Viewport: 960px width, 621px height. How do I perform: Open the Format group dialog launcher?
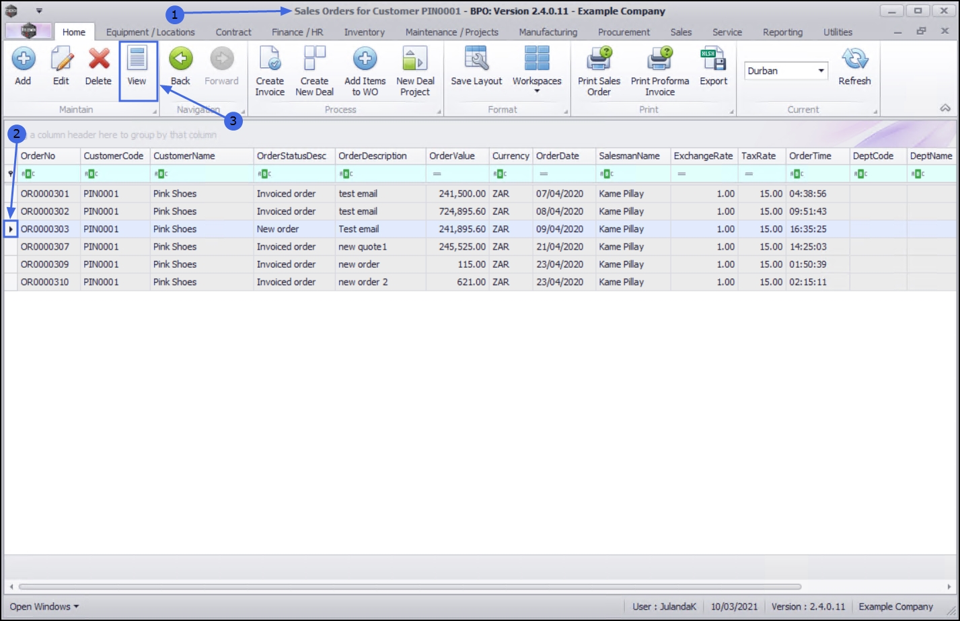point(565,112)
